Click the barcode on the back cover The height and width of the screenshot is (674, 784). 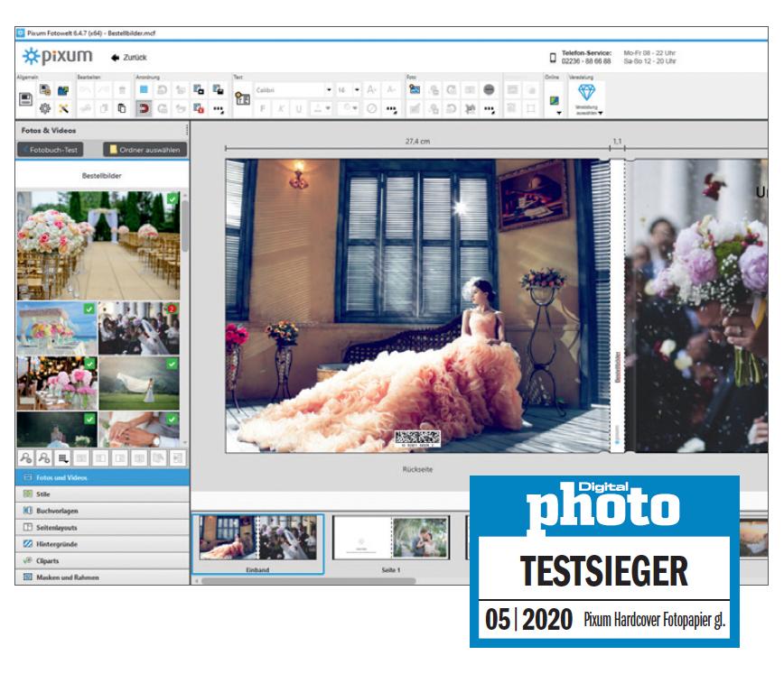click(418, 439)
